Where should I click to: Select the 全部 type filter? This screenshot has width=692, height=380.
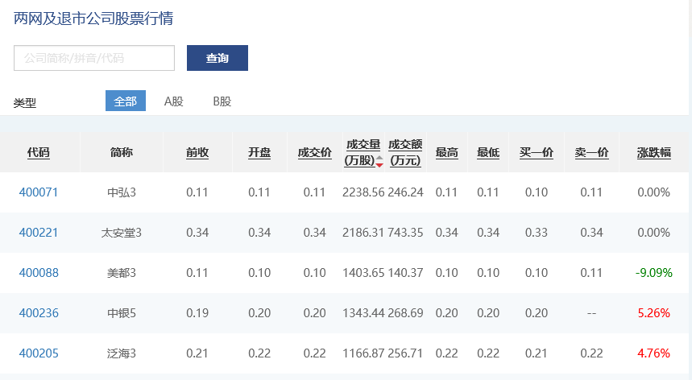(125, 101)
